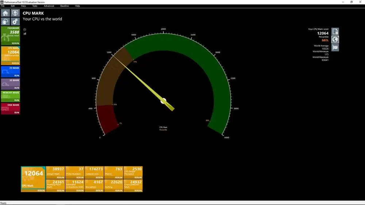
Task: Run the Disk Mark test
Action: [x=16, y=113]
